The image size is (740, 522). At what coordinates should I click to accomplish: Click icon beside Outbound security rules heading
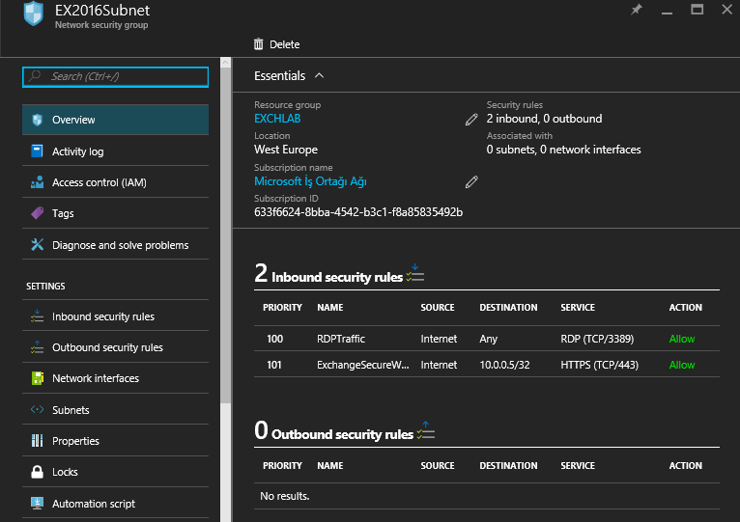426,430
